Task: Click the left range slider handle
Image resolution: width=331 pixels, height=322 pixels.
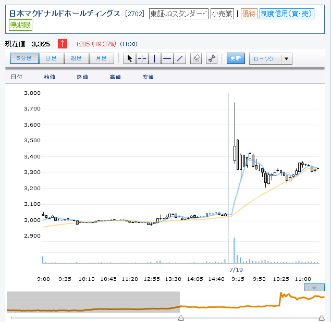Action: (181, 318)
